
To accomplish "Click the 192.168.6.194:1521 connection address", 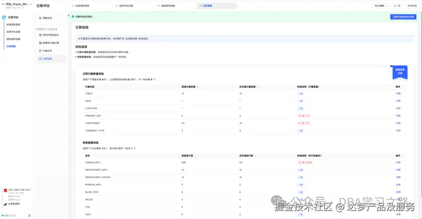I will click(20, 190).
